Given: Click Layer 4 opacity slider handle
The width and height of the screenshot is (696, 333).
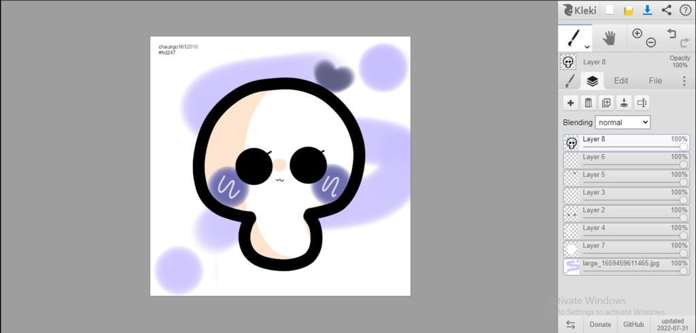Looking at the screenshot, I should 684,235.
